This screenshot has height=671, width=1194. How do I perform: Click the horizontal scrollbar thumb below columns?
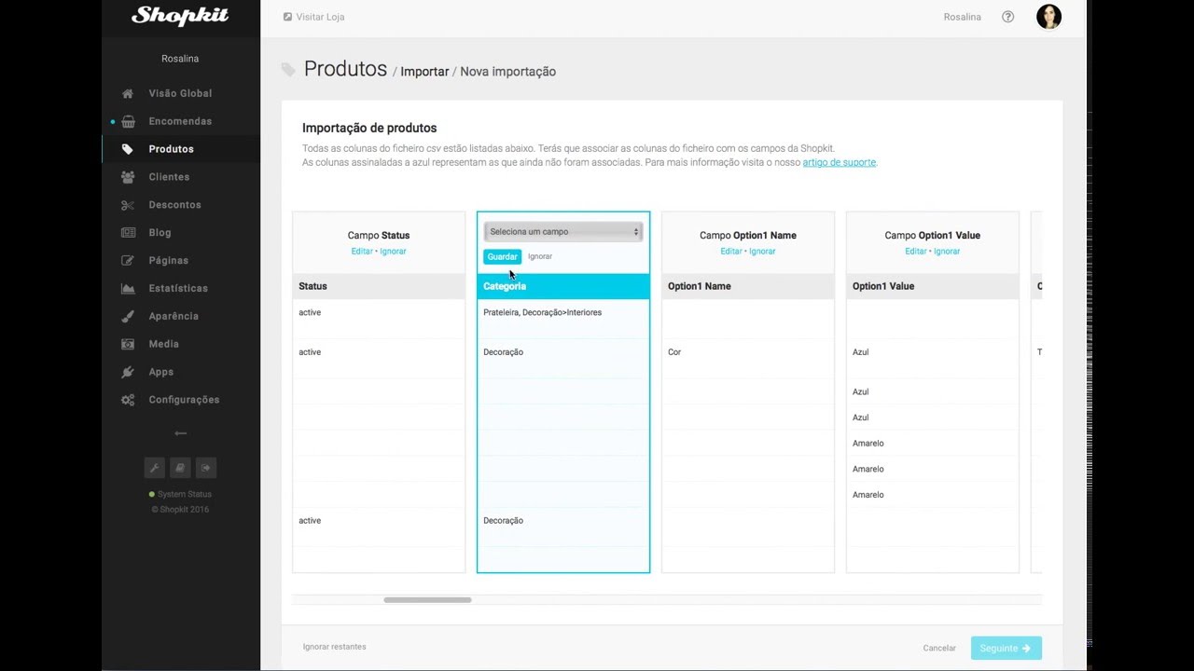(x=427, y=600)
